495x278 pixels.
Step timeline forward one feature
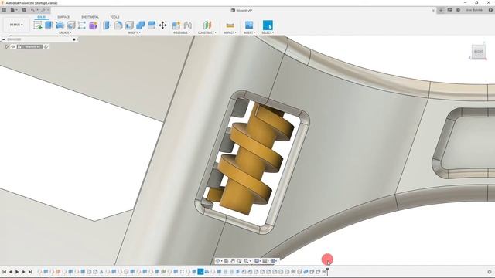click(x=23, y=272)
